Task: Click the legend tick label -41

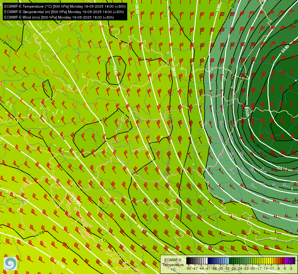Action: tap(207, 269)
